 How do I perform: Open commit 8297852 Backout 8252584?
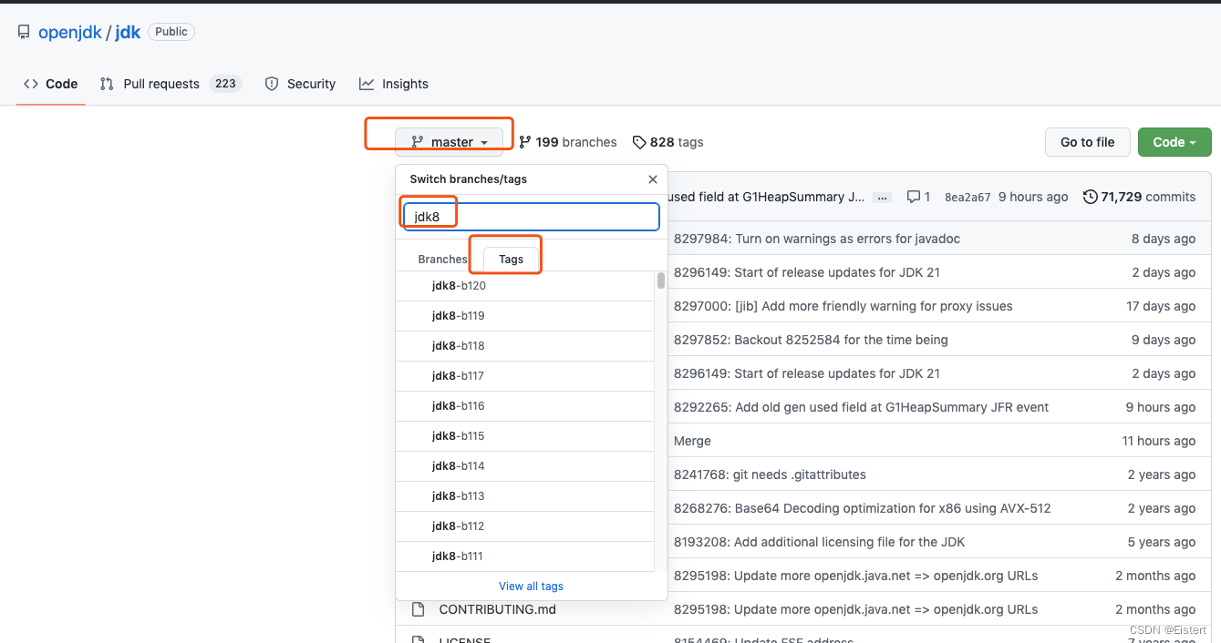[x=811, y=340]
